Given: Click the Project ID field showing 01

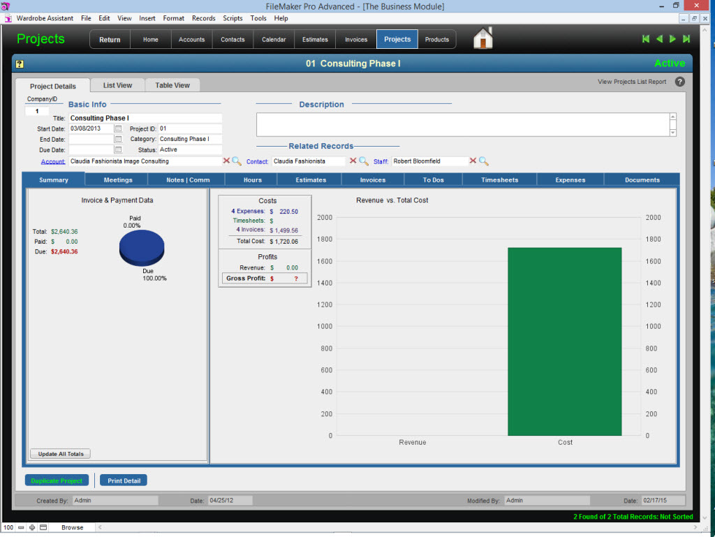Looking at the screenshot, I should click(x=190, y=128).
